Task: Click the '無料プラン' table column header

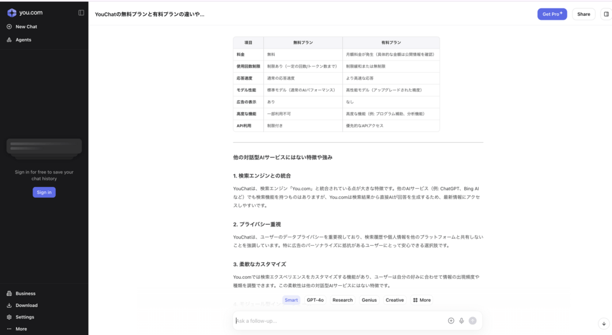Action: point(303,43)
